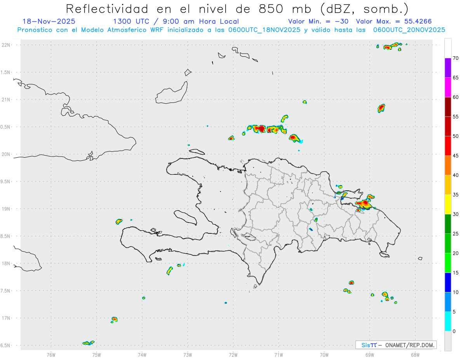Click the colorbar tick label 25

tap(456, 234)
